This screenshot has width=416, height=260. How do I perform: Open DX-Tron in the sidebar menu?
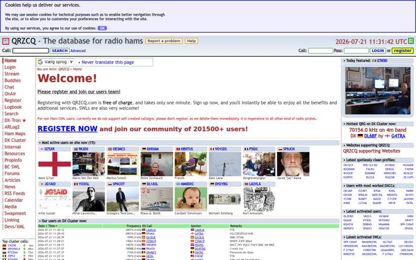(x=13, y=120)
